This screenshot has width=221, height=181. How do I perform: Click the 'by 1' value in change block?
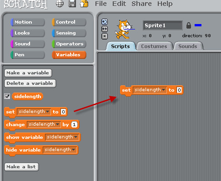[x=74, y=125]
